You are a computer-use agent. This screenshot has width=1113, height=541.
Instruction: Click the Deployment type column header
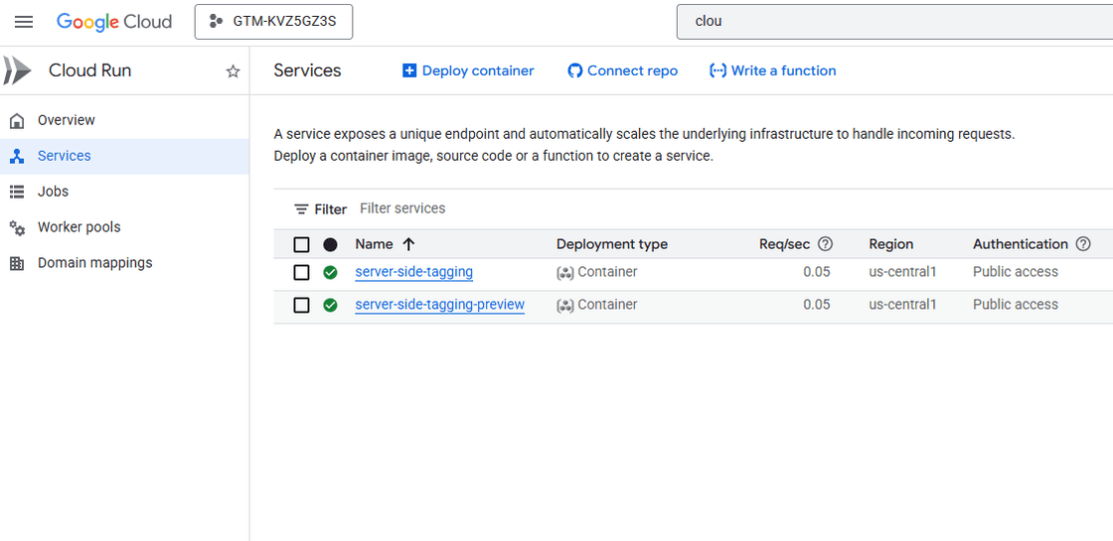(x=612, y=244)
